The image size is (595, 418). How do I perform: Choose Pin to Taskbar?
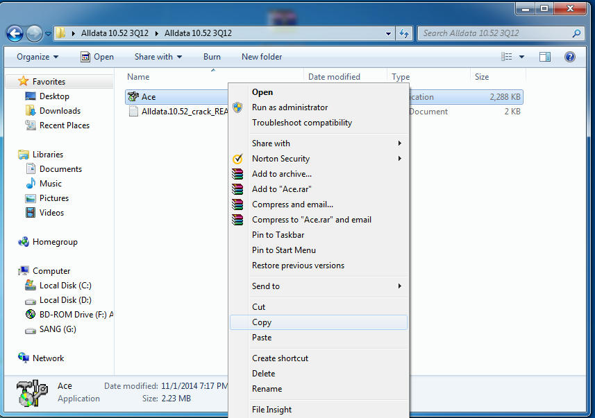point(318,235)
